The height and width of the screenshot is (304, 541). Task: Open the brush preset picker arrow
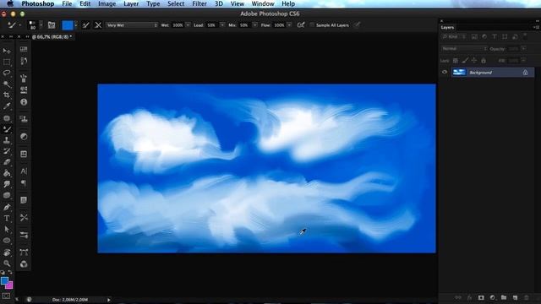point(41,25)
